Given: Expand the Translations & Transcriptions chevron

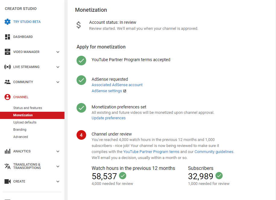Looking at the screenshot, I should coord(58,166).
